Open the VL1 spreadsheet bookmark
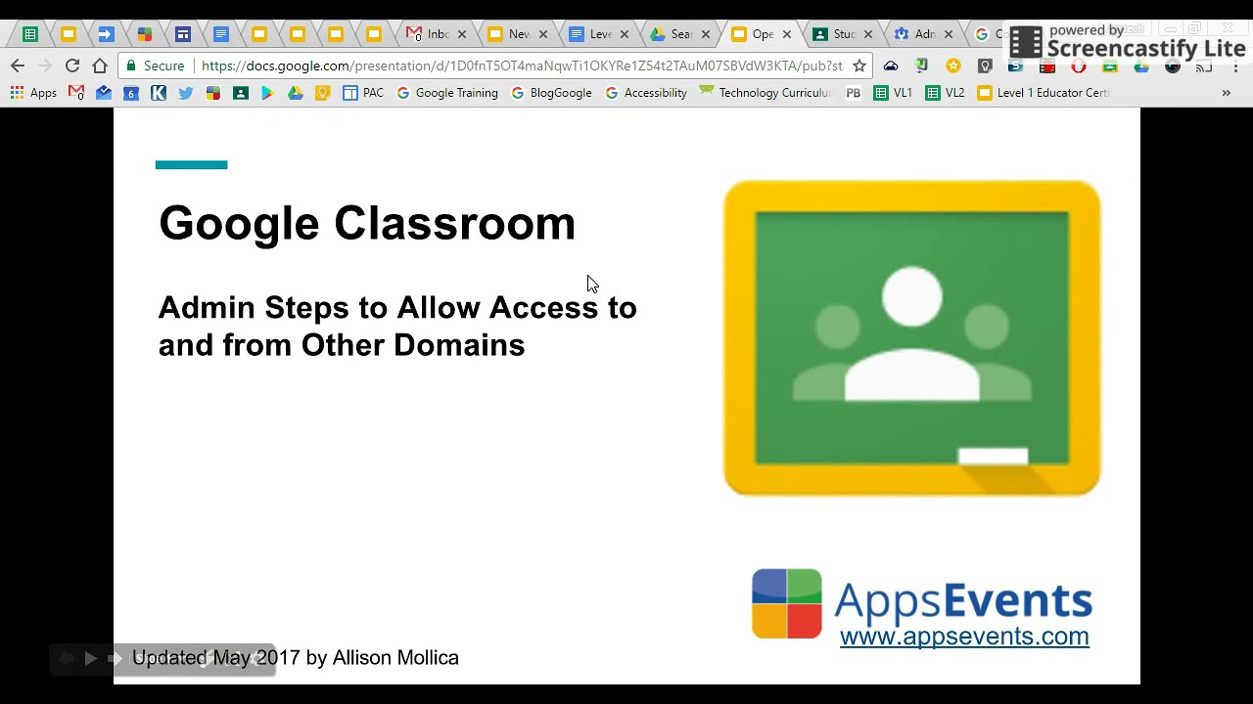The height and width of the screenshot is (704, 1253). [x=893, y=93]
